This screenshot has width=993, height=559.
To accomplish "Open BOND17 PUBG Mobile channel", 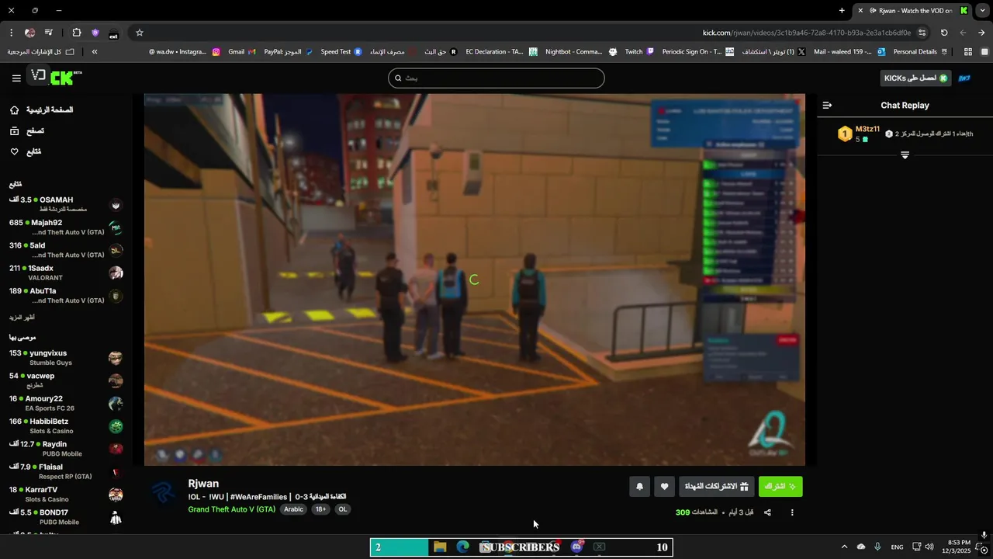I will (x=66, y=517).
